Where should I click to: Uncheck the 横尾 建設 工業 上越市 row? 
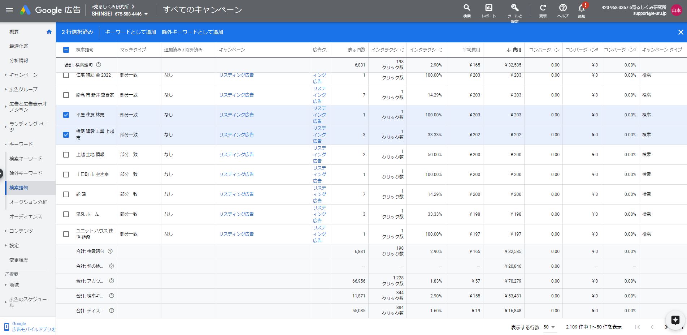66,135
